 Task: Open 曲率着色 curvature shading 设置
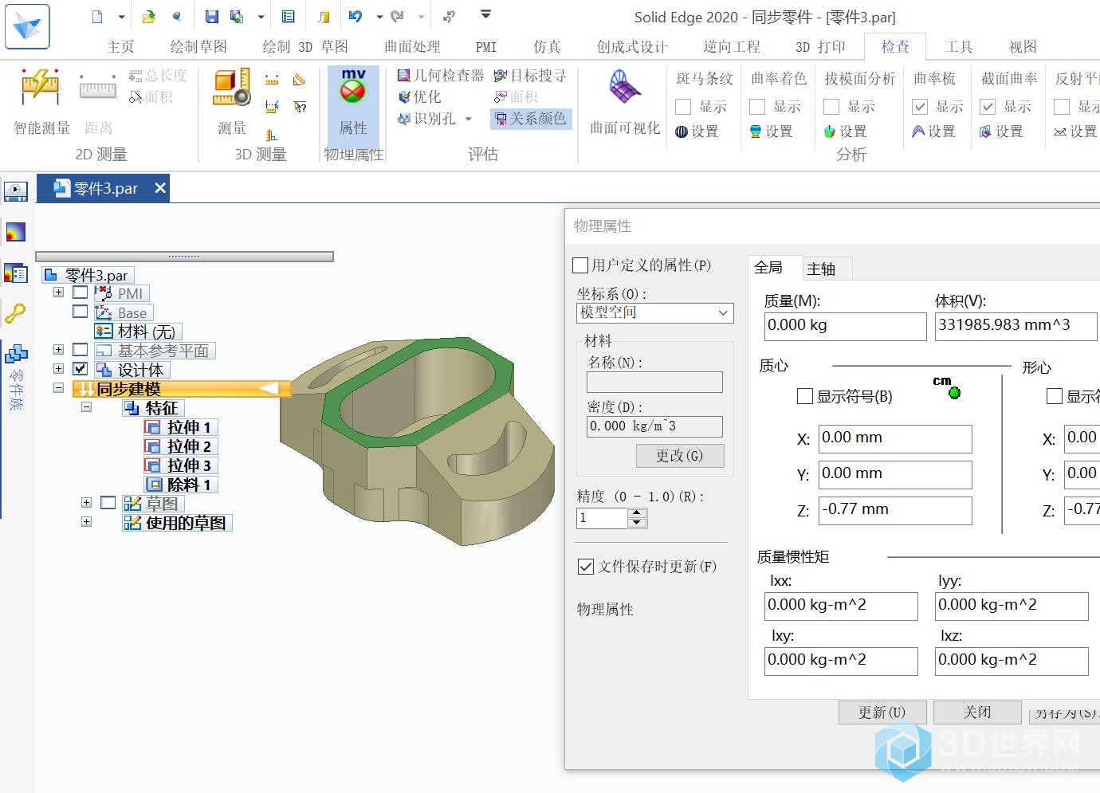[x=771, y=132]
